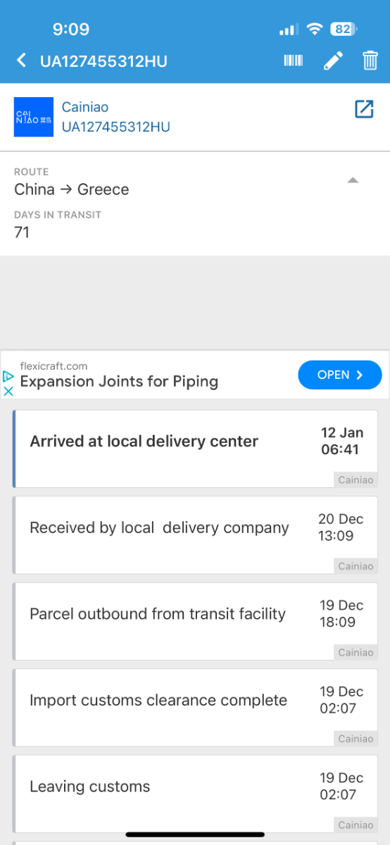
Task: Open Cainiao tracking in external browser
Action: coord(364,109)
